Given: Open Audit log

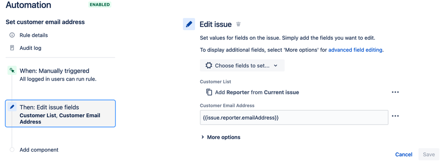Looking at the screenshot, I should [30, 48].
